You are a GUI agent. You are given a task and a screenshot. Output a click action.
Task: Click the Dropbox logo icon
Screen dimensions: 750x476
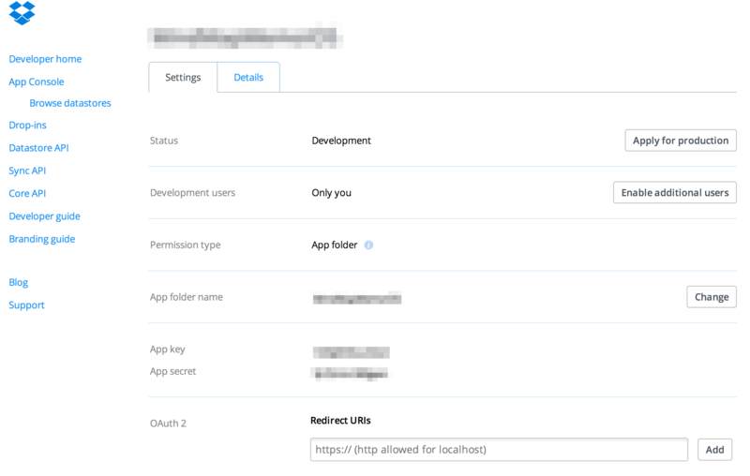tap(22, 13)
